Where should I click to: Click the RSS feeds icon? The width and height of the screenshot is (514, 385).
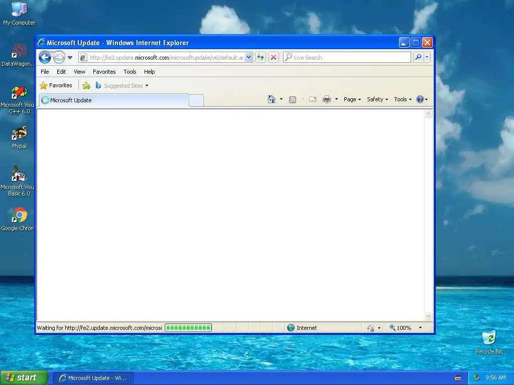[x=293, y=100]
